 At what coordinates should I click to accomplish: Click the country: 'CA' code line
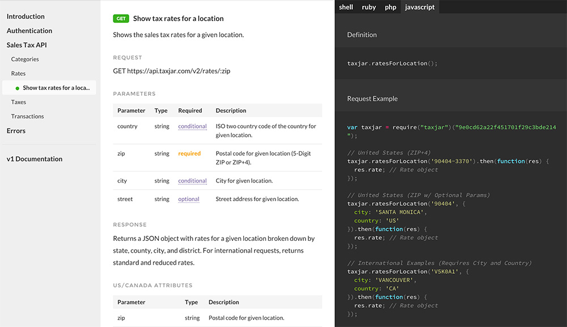pyautogui.click(x=376, y=288)
